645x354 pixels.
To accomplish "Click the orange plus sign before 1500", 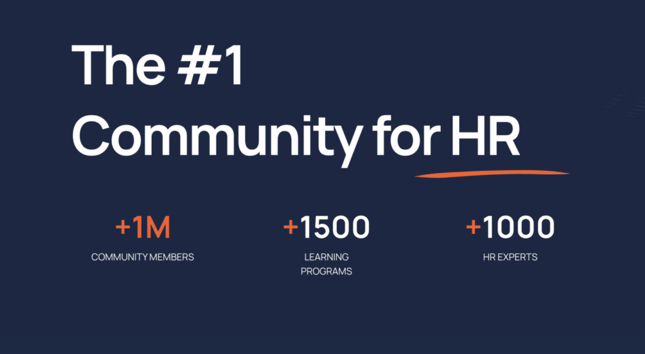I will tap(290, 226).
